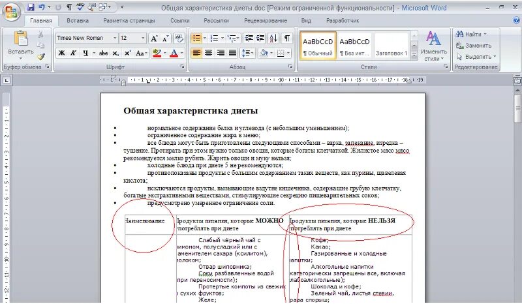Click Изменить стили button
The width and height of the screenshot is (522, 304).
tap(433, 46)
